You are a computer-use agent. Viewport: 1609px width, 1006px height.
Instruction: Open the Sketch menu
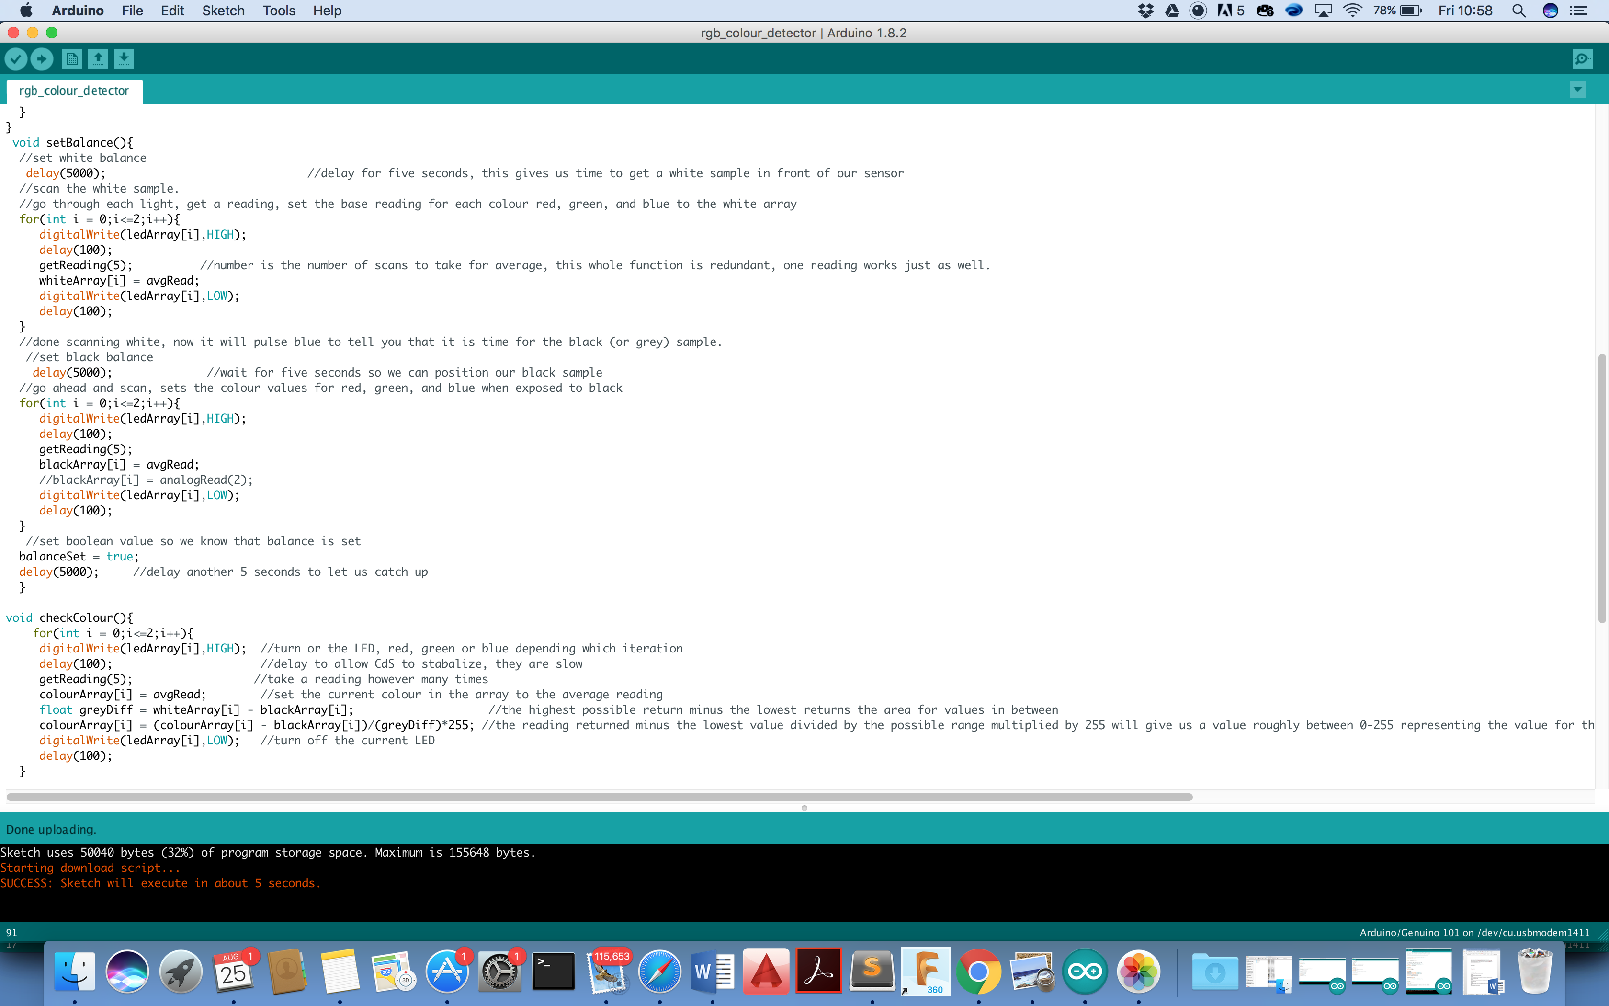pyautogui.click(x=224, y=11)
